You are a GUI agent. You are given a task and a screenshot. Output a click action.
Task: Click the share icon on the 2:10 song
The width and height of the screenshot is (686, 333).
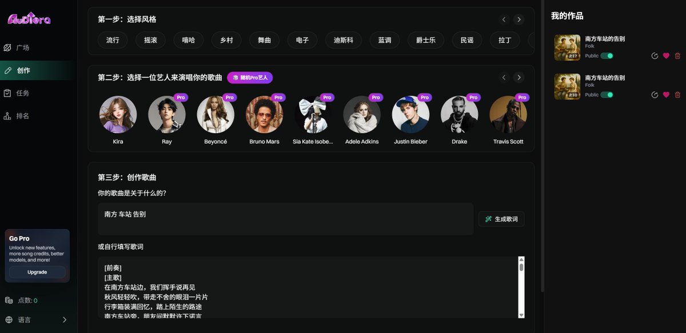655,95
